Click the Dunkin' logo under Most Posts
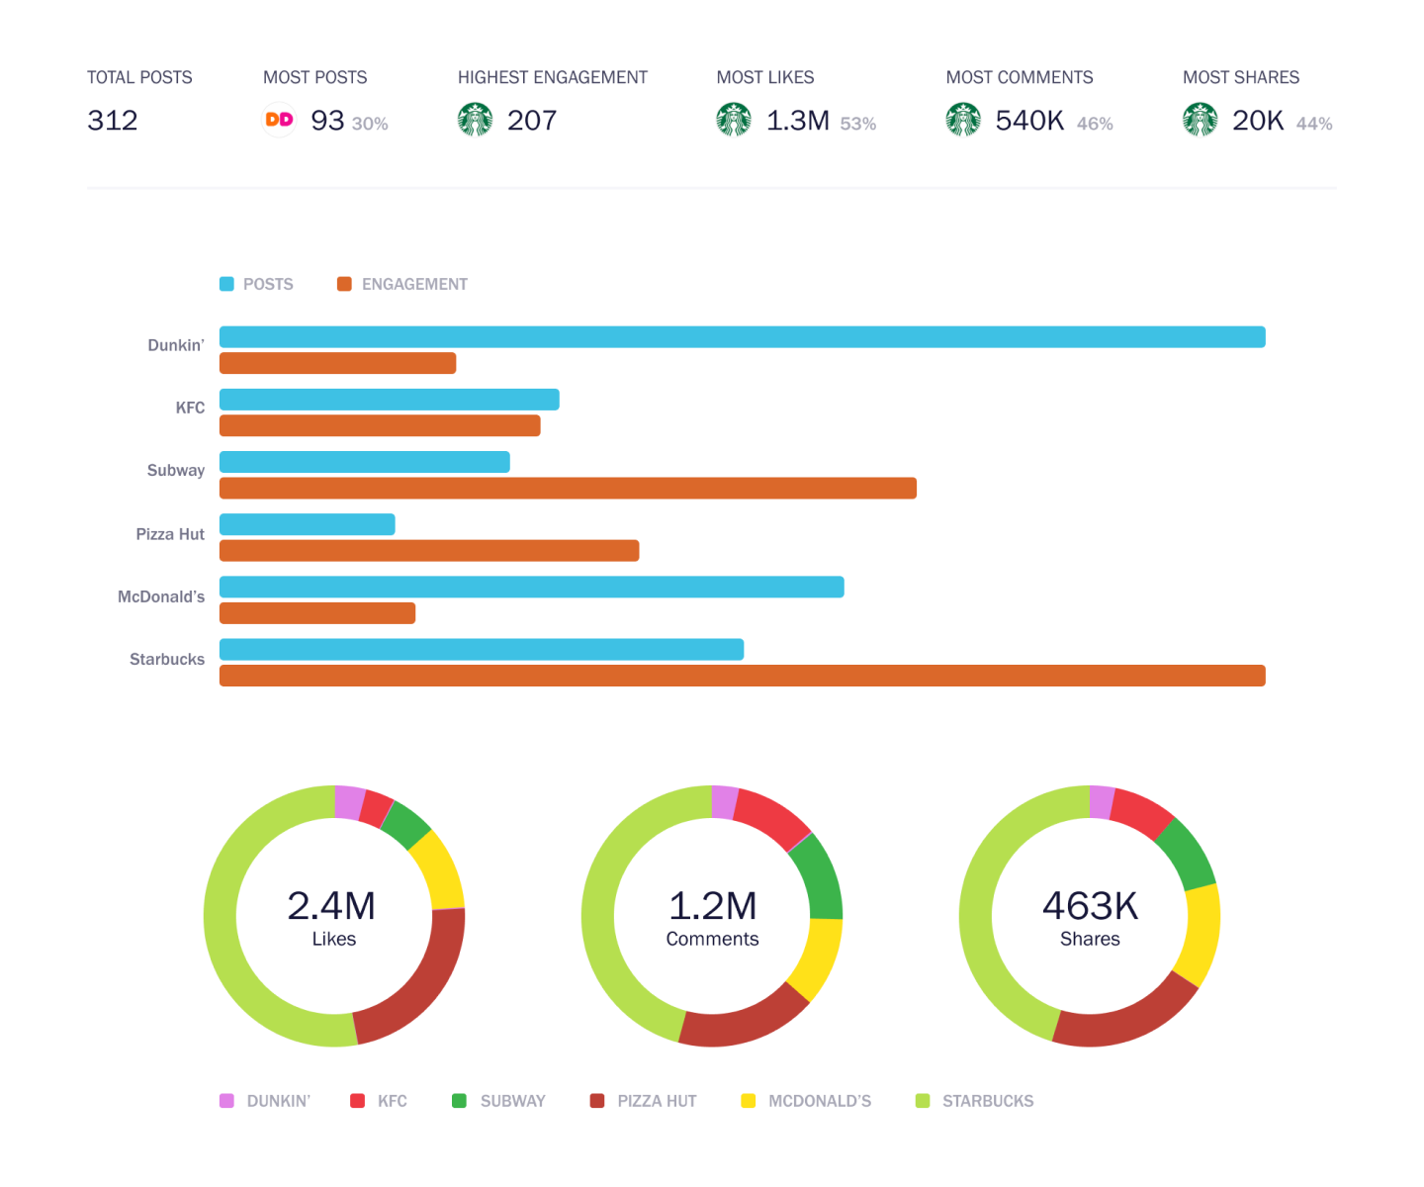 (280, 120)
